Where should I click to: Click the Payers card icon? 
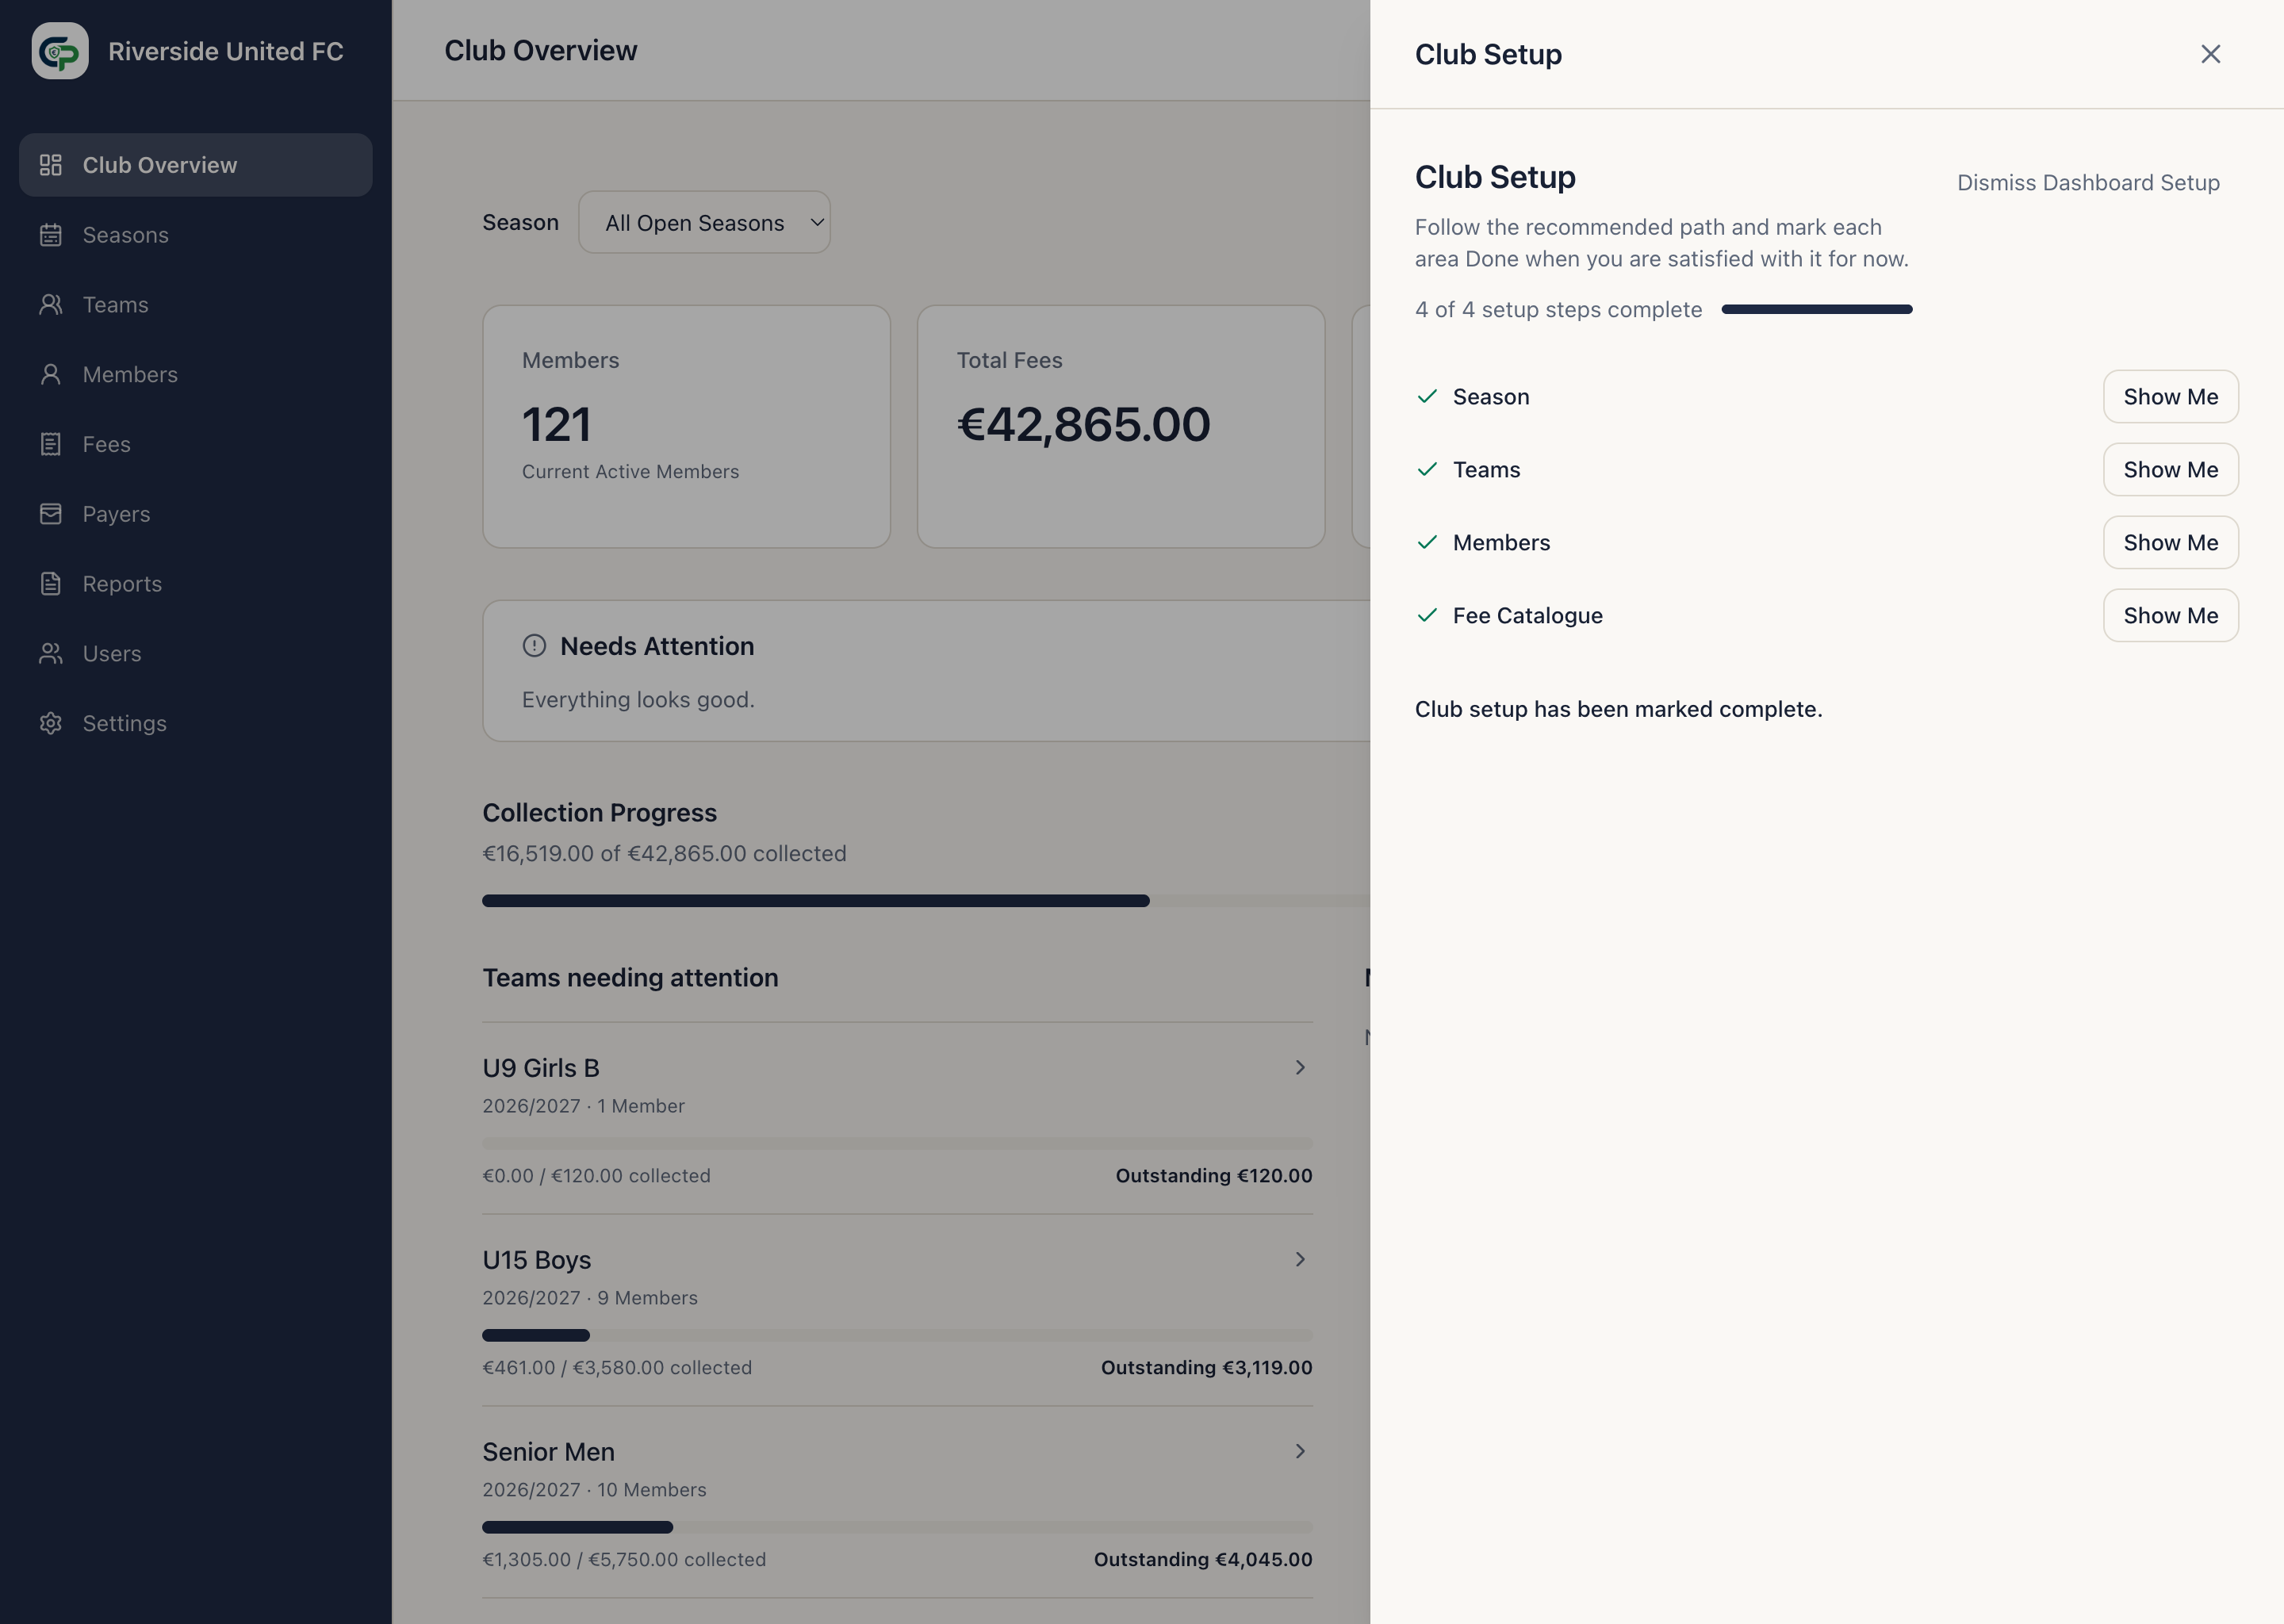51,514
